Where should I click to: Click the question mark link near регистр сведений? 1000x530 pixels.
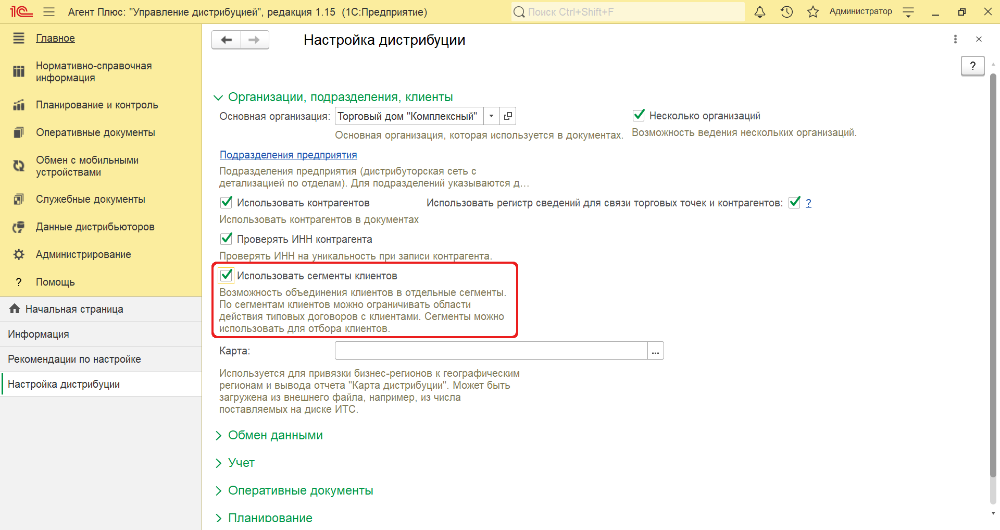click(x=808, y=203)
